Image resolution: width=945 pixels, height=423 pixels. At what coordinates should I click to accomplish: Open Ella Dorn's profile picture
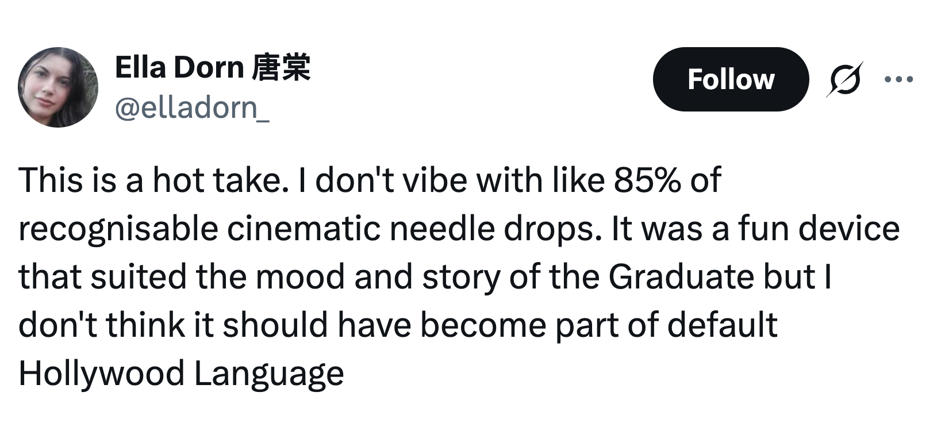(x=58, y=87)
